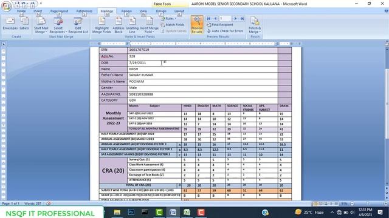Open Insert Merge Field dropdown
389x218 pixels.
(149, 25)
